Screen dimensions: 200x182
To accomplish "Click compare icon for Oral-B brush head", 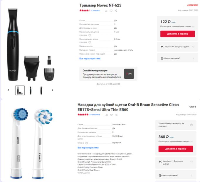I will (x=107, y=115).
